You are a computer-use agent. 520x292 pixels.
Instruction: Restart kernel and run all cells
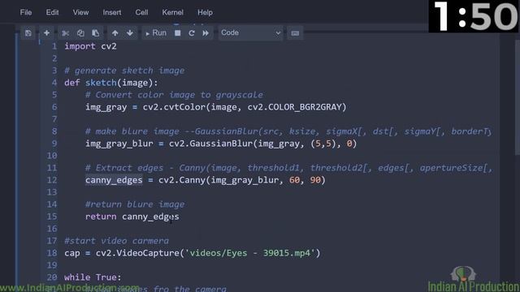pyautogui.click(x=206, y=32)
